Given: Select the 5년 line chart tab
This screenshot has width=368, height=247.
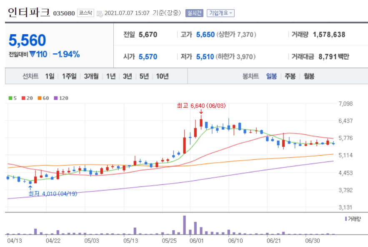Looking at the screenshot, I should pos(144,76).
